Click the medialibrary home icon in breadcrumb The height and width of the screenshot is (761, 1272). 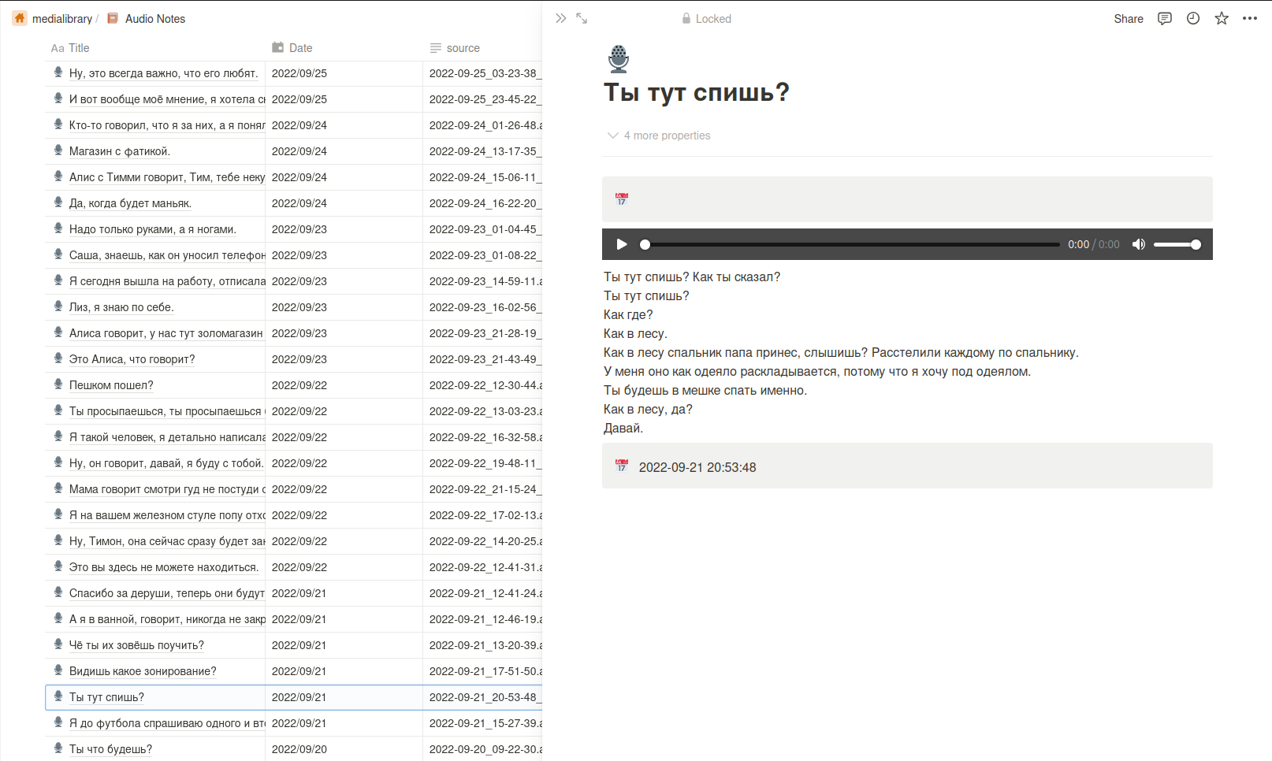(x=20, y=18)
